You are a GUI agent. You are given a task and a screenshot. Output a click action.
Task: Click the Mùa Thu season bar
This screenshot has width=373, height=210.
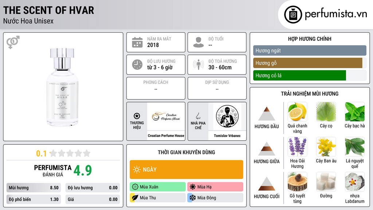coord(158,198)
